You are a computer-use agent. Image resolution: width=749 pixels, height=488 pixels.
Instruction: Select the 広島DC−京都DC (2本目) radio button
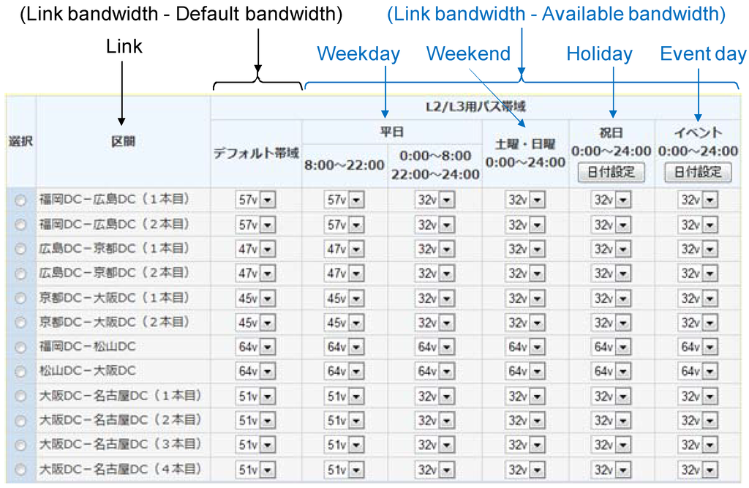click(x=20, y=274)
